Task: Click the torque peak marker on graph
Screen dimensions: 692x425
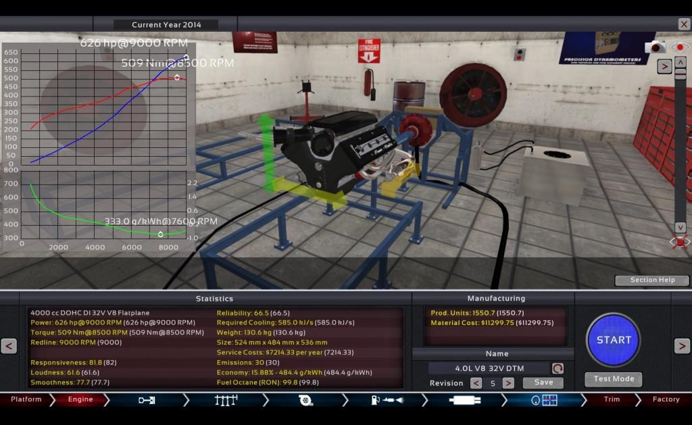Action: point(177,77)
